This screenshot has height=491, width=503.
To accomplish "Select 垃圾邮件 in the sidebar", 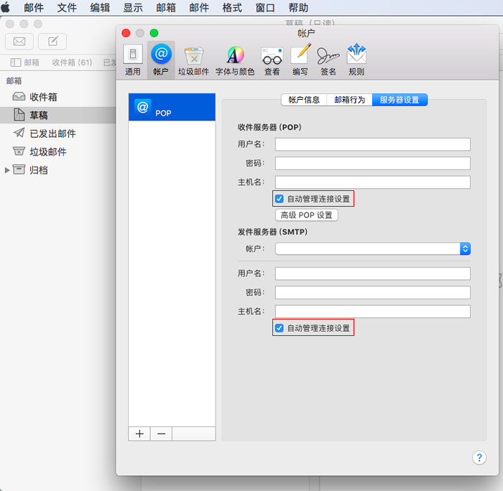I will [57, 151].
